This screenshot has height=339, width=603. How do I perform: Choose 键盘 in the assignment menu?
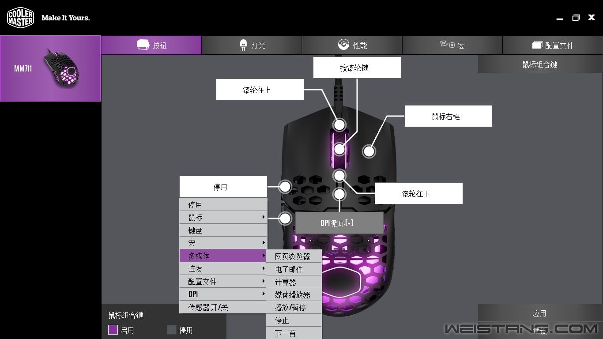[x=223, y=230]
